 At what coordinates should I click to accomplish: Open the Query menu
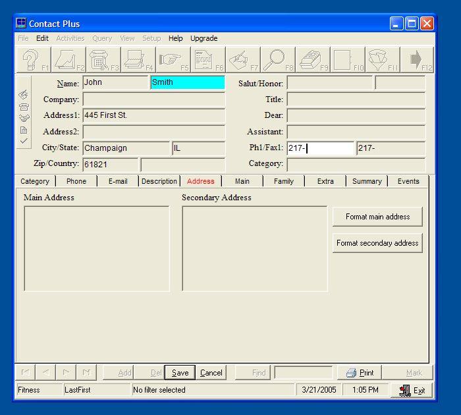[102, 38]
